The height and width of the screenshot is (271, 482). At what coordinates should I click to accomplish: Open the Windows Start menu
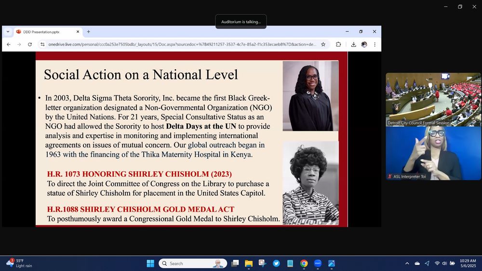[150, 263]
